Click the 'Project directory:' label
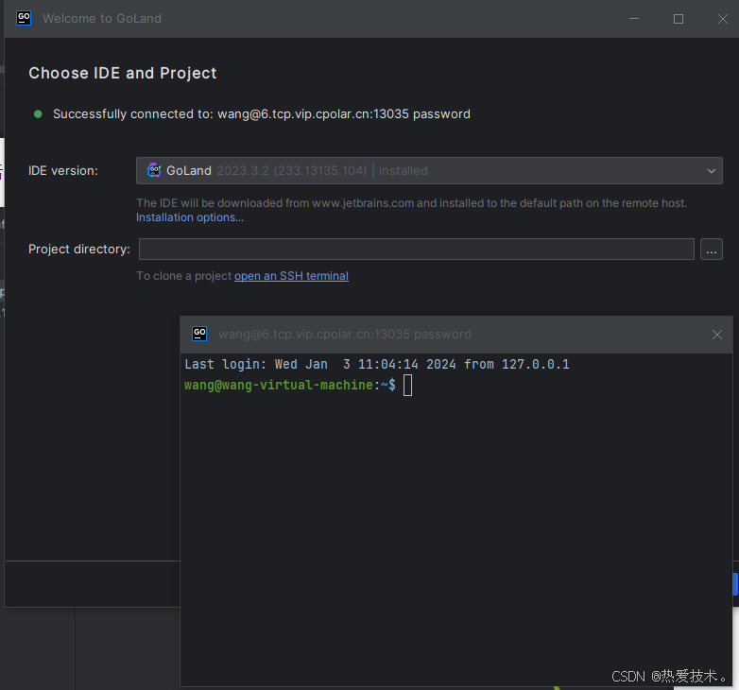The height and width of the screenshot is (690, 739). (79, 249)
